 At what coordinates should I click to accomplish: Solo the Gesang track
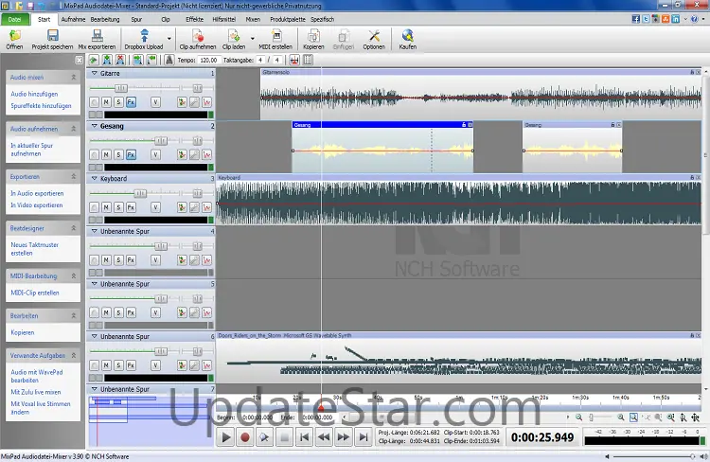(118, 155)
